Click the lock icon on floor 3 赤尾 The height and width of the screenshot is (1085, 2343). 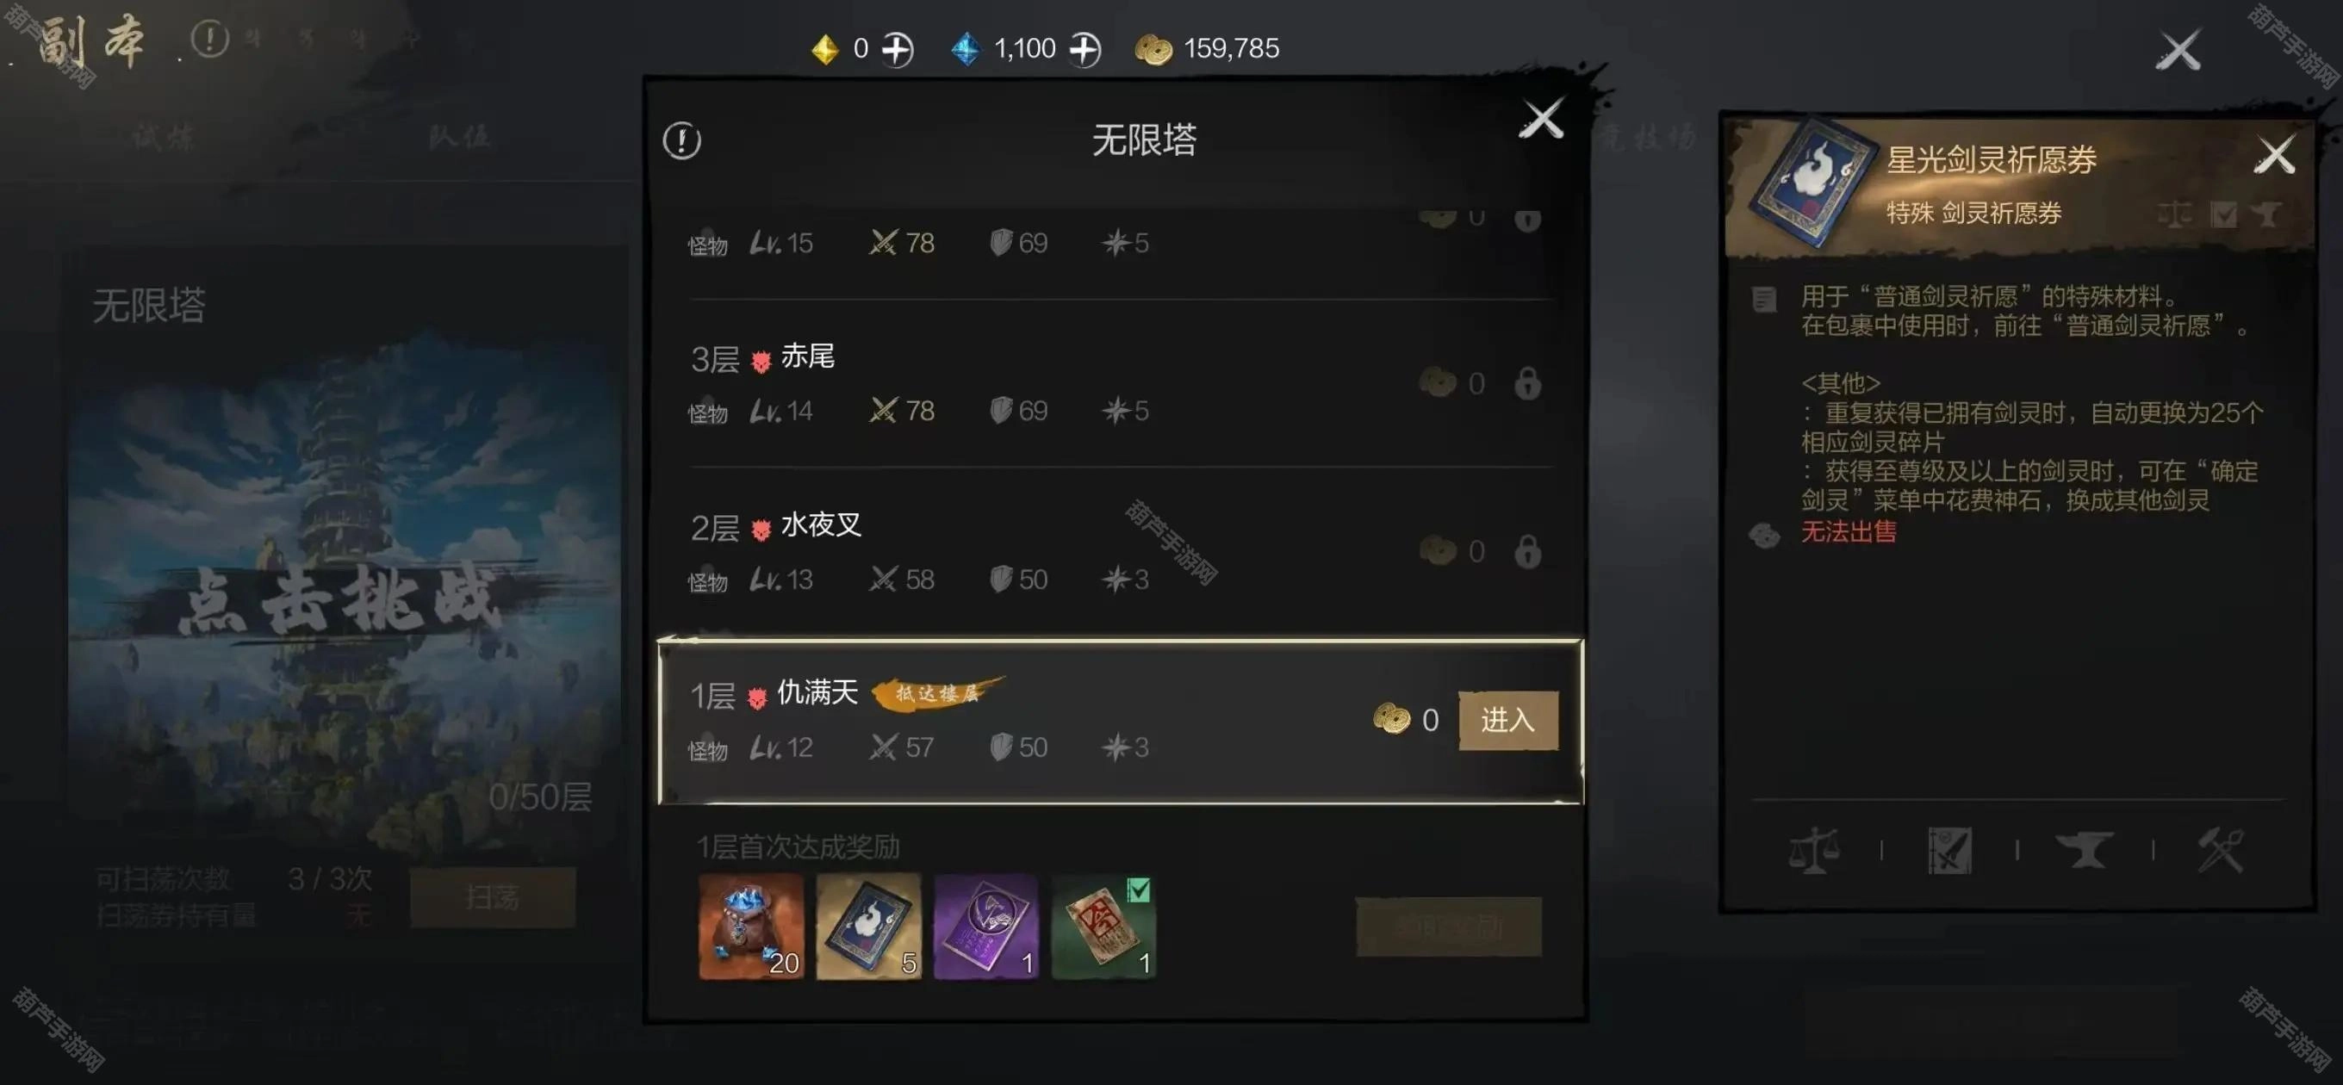[x=1528, y=383]
